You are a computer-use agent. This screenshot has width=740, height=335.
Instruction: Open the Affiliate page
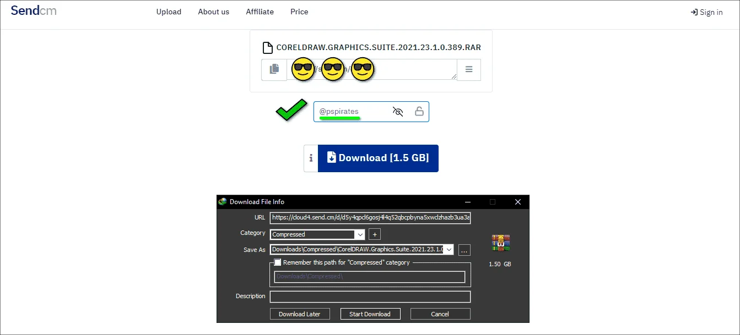260,12
